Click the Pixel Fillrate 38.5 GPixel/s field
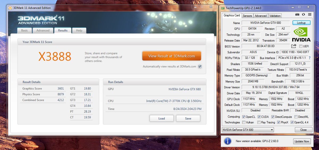319x150 pixels. 252,70
